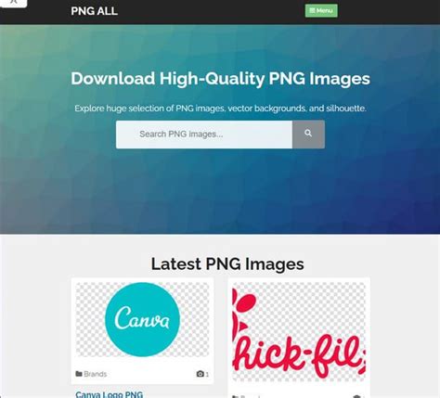Click the white Canva wordmark inside the circle
Viewport: 440px width, 398px height.
point(142,317)
